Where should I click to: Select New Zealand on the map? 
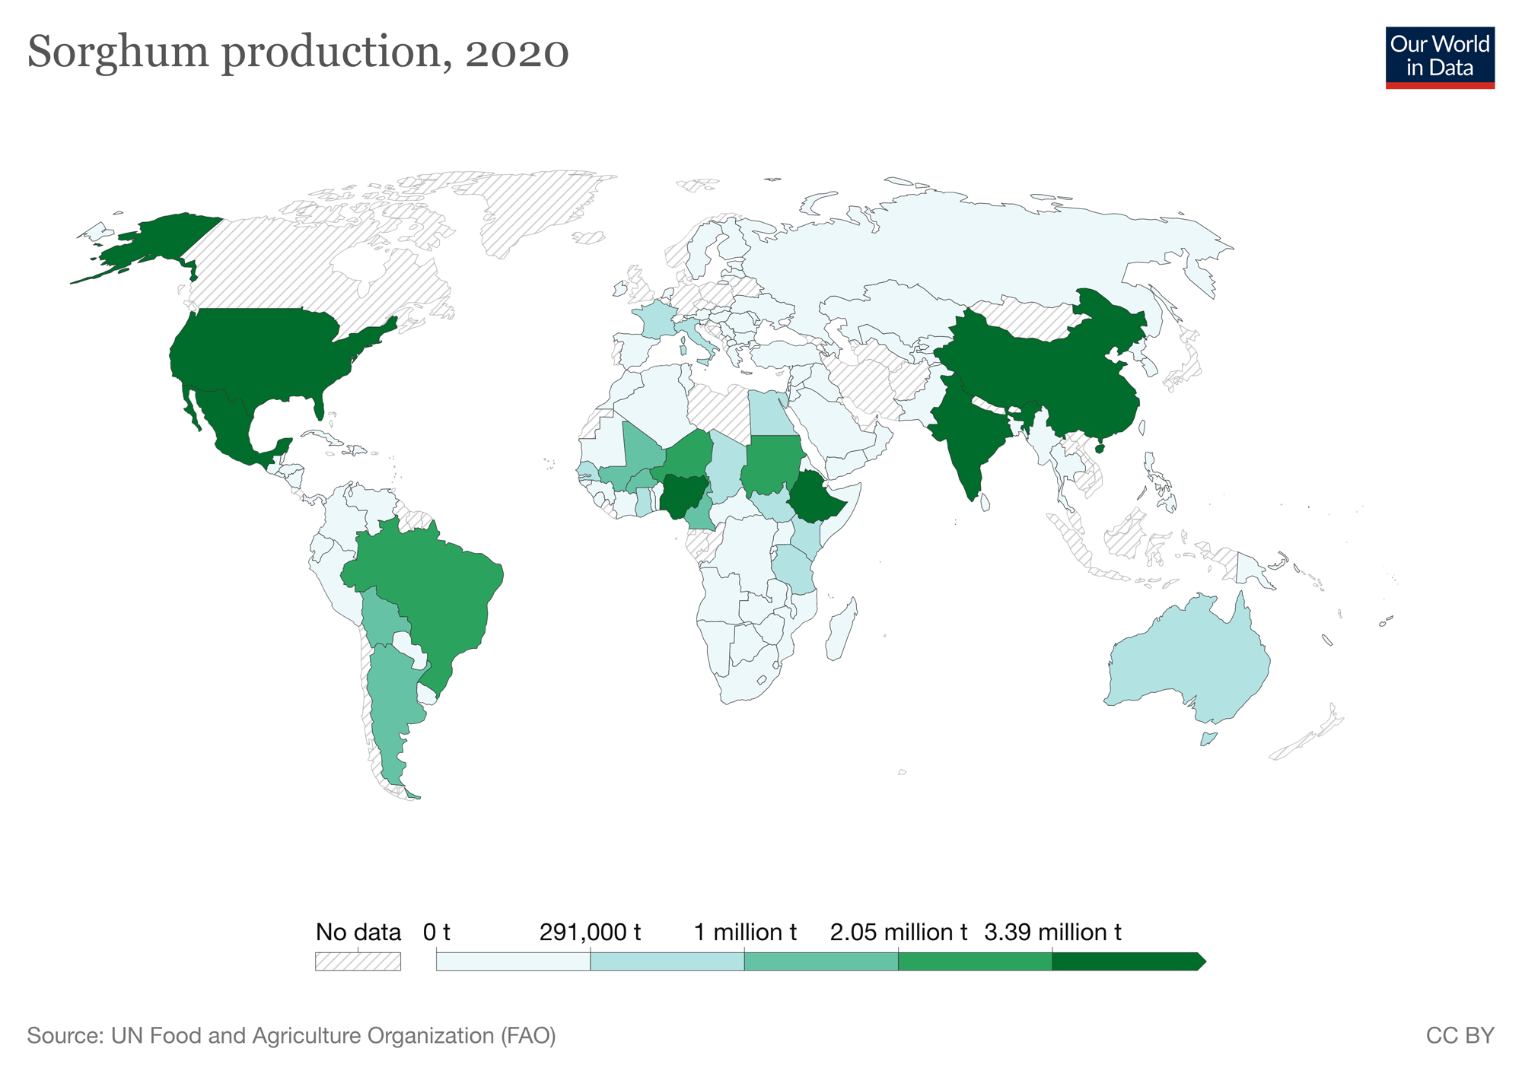click(1307, 734)
